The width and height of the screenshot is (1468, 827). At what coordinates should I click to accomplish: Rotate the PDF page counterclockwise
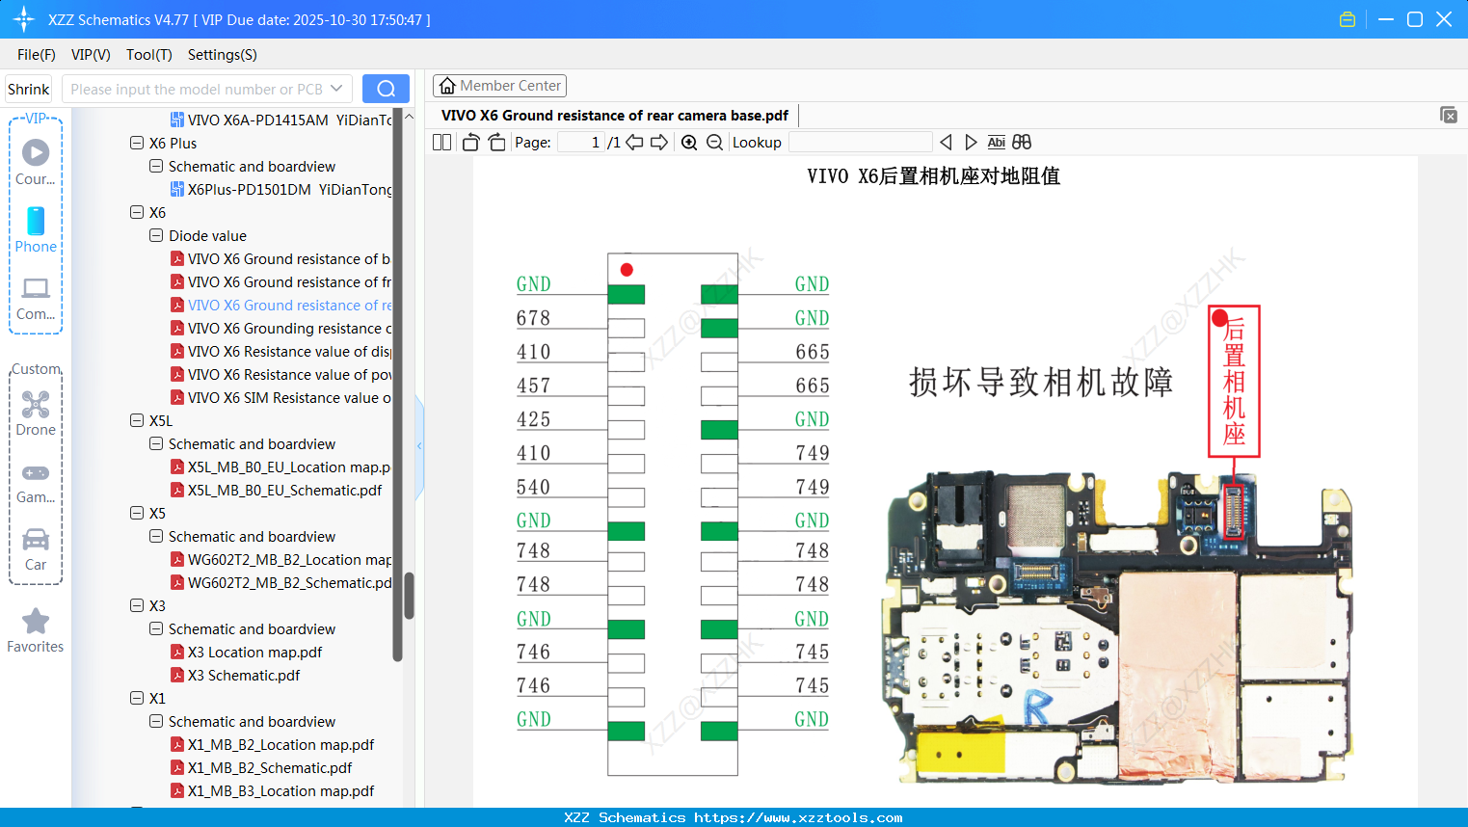tap(469, 142)
